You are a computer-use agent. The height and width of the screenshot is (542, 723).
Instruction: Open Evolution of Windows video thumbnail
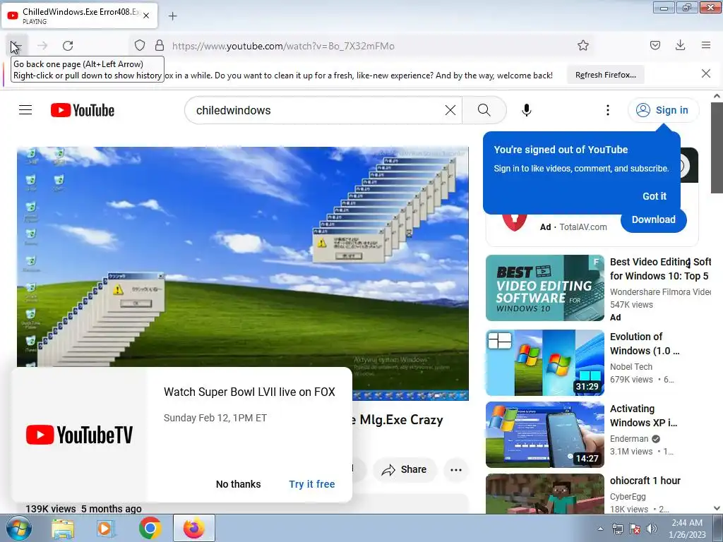point(544,363)
